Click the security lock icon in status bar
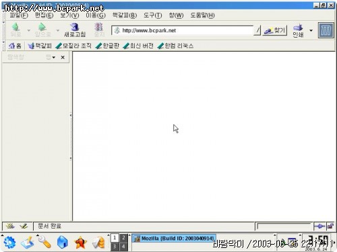337x252 pixels. coord(330,226)
